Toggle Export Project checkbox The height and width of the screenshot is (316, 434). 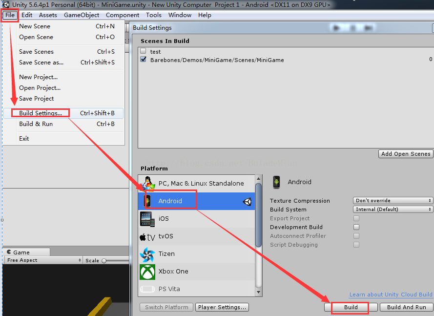[x=356, y=218]
